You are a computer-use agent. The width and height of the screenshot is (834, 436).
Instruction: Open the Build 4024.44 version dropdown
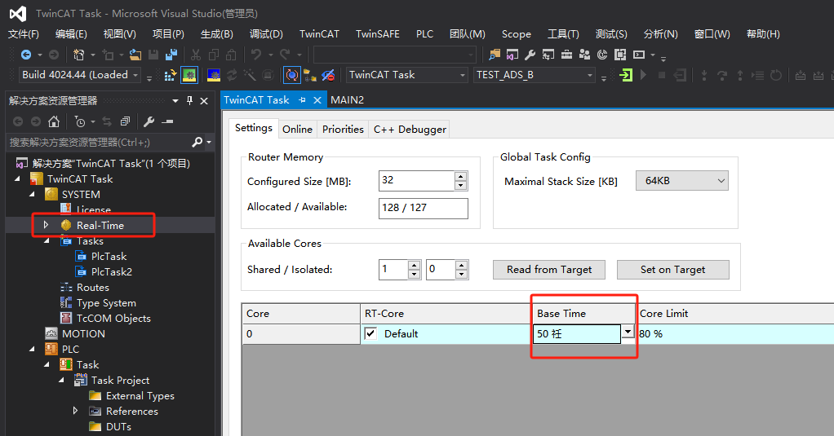click(x=135, y=76)
